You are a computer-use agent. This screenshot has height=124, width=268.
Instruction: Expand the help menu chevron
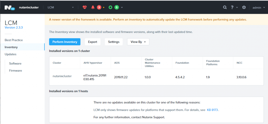click(x=237, y=8)
